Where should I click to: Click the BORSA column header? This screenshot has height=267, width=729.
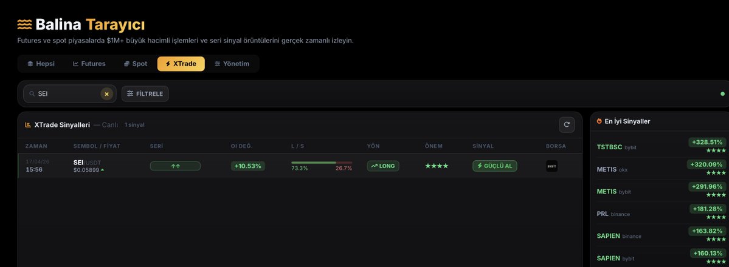coord(556,146)
